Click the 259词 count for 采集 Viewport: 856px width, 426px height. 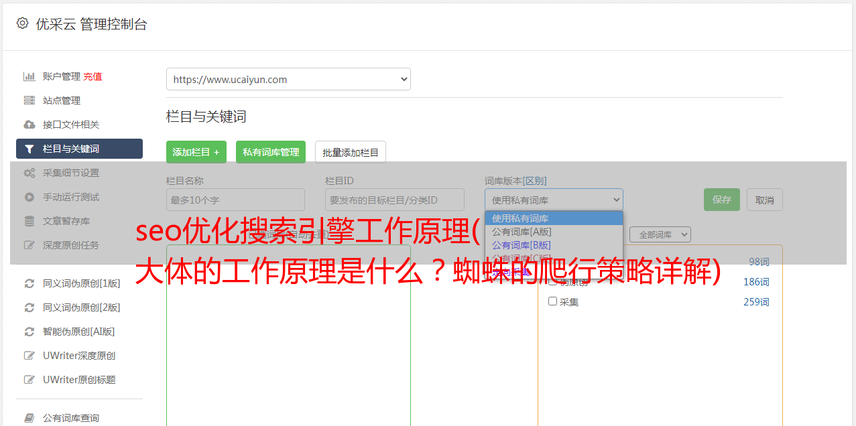coord(756,302)
